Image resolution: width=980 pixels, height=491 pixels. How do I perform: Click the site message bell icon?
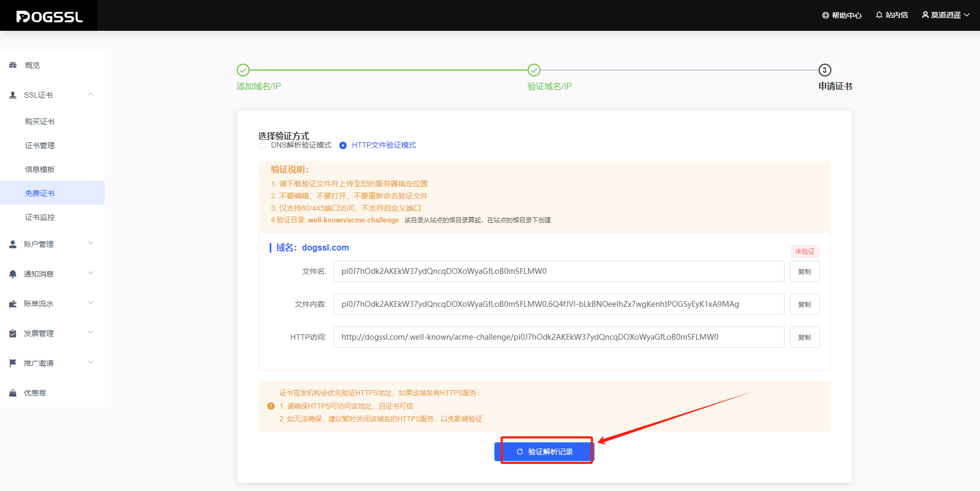coord(879,15)
